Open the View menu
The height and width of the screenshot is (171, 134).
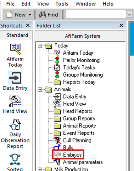(x=43, y=4)
